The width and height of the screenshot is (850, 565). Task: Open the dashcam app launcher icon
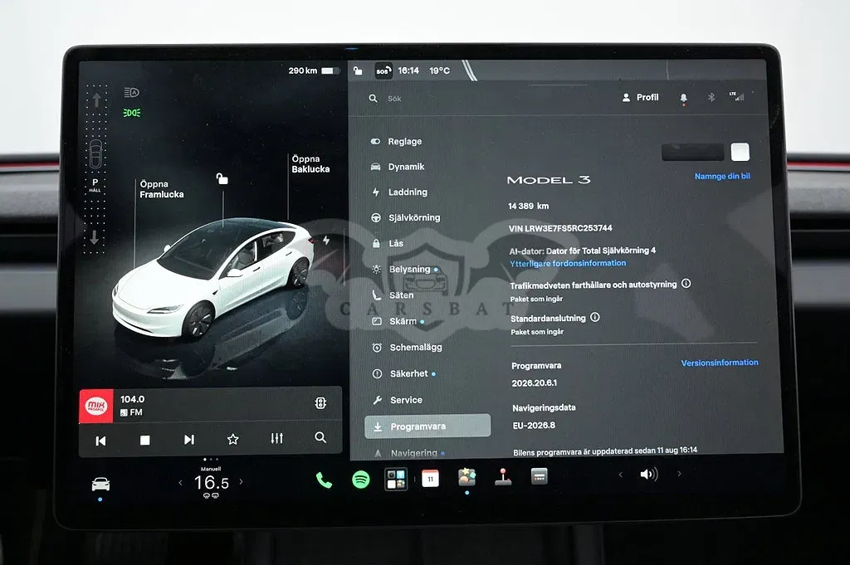click(x=396, y=479)
